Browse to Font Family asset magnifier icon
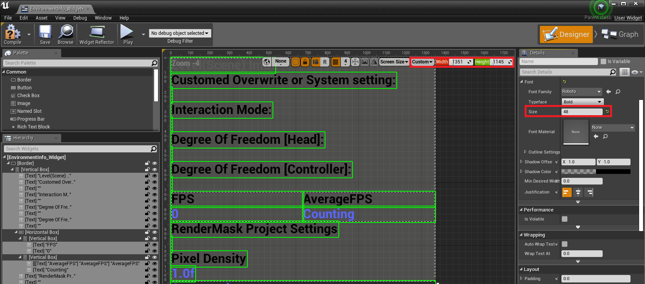This screenshot has height=284, width=645. (x=618, y=92)
